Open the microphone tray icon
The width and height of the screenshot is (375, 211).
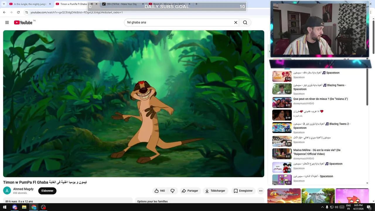(327, 207)
